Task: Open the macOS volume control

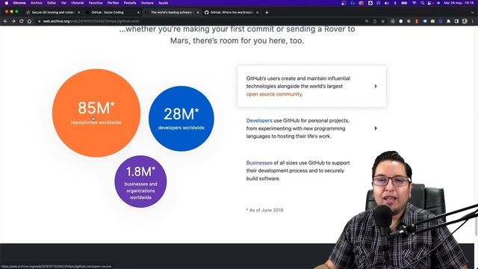Action: tap(387, 3)
